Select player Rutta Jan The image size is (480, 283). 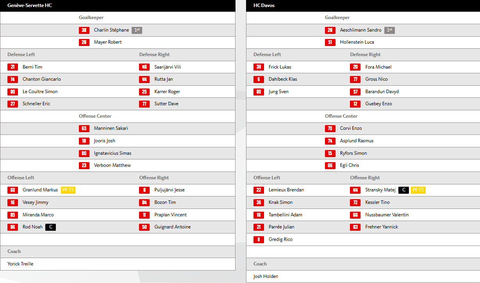[x=164, y=79]
